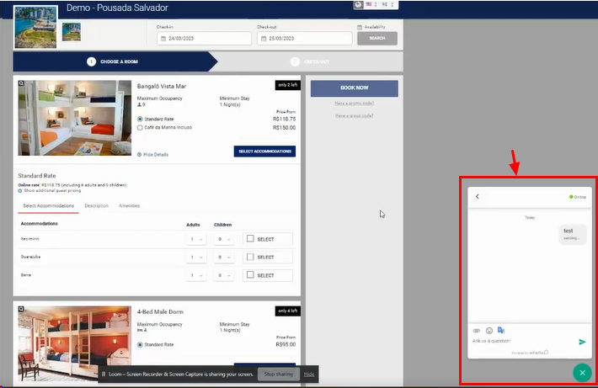Screen dimensions: 598x388
Task: Switch to the Amenities tab
Action: click(130, 205)
